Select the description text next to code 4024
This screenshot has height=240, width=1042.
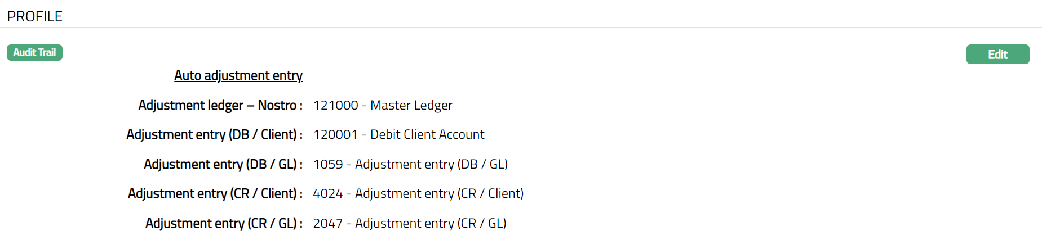439,193
